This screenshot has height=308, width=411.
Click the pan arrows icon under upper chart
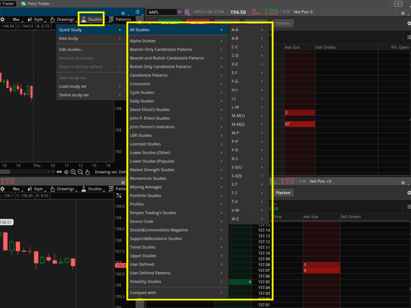pyautogui.click(x=59, y=172)
